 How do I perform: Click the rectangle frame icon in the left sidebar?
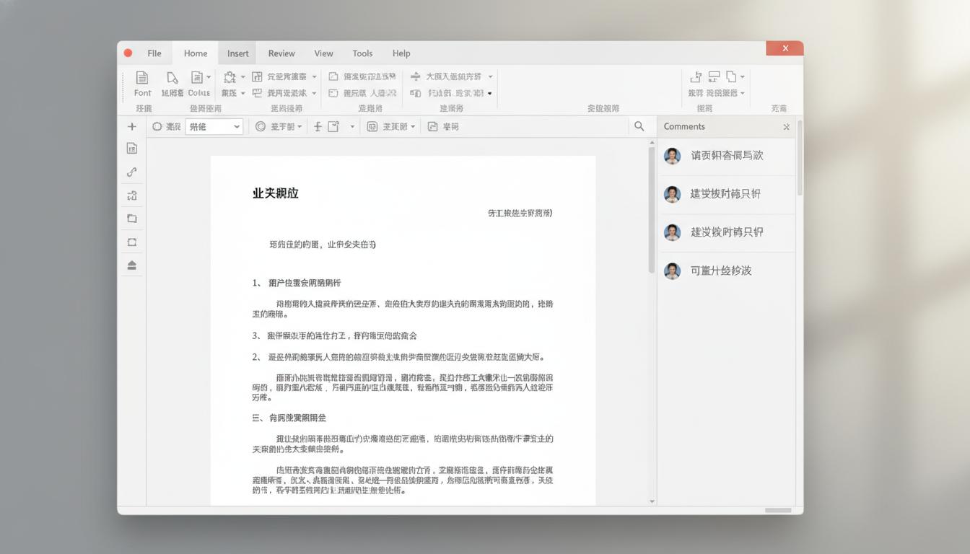131,242
